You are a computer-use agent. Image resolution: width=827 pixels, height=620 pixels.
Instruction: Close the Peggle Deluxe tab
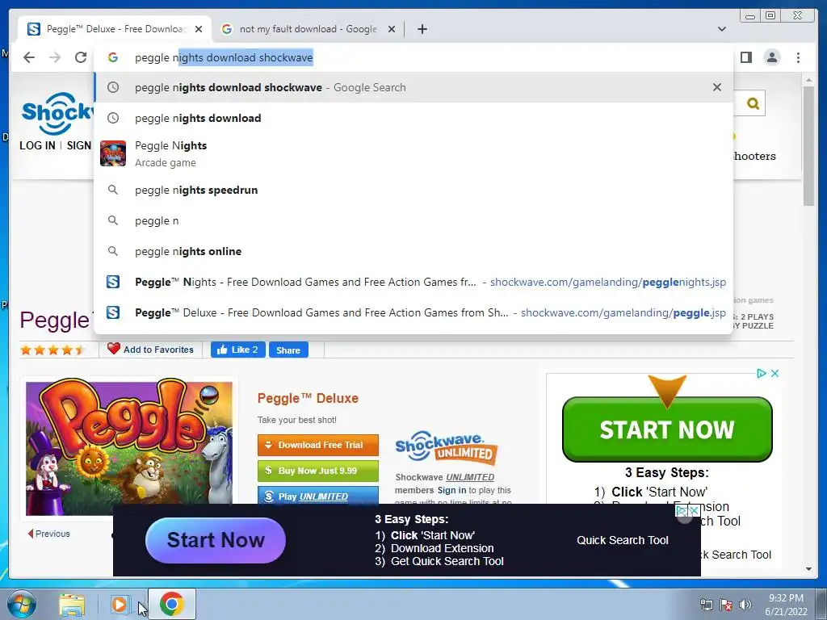pyautogui.click(x=199, y=29)
